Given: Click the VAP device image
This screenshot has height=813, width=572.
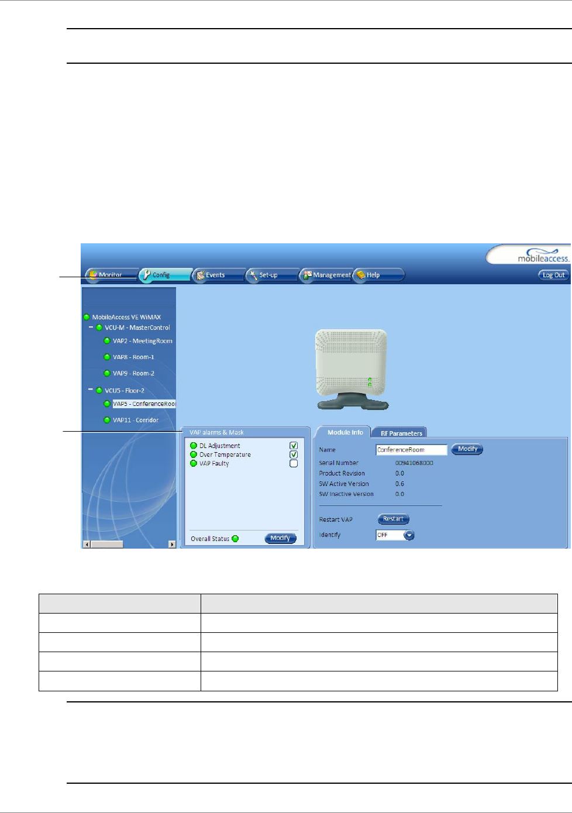Looking at the screenshot, I should tap(352, 369).
